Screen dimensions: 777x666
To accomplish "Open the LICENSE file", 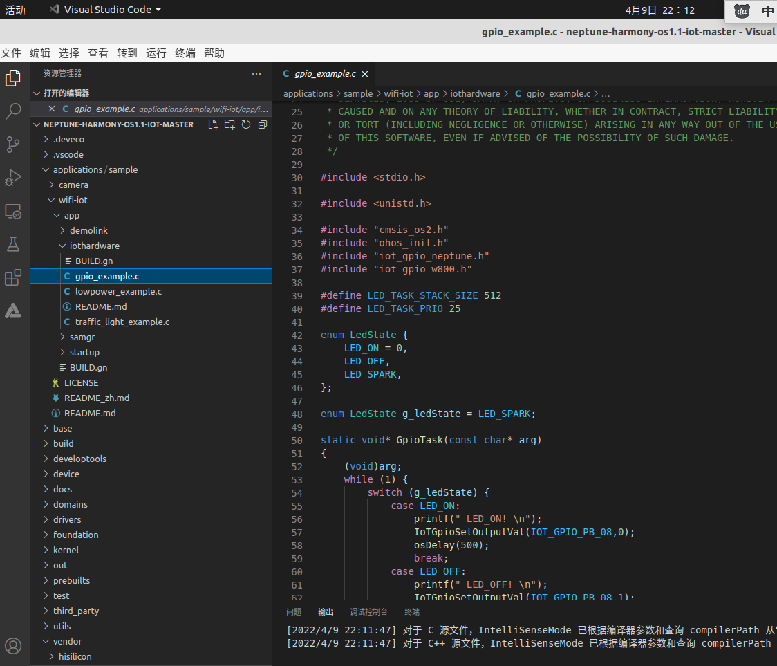I will (151, 383).
